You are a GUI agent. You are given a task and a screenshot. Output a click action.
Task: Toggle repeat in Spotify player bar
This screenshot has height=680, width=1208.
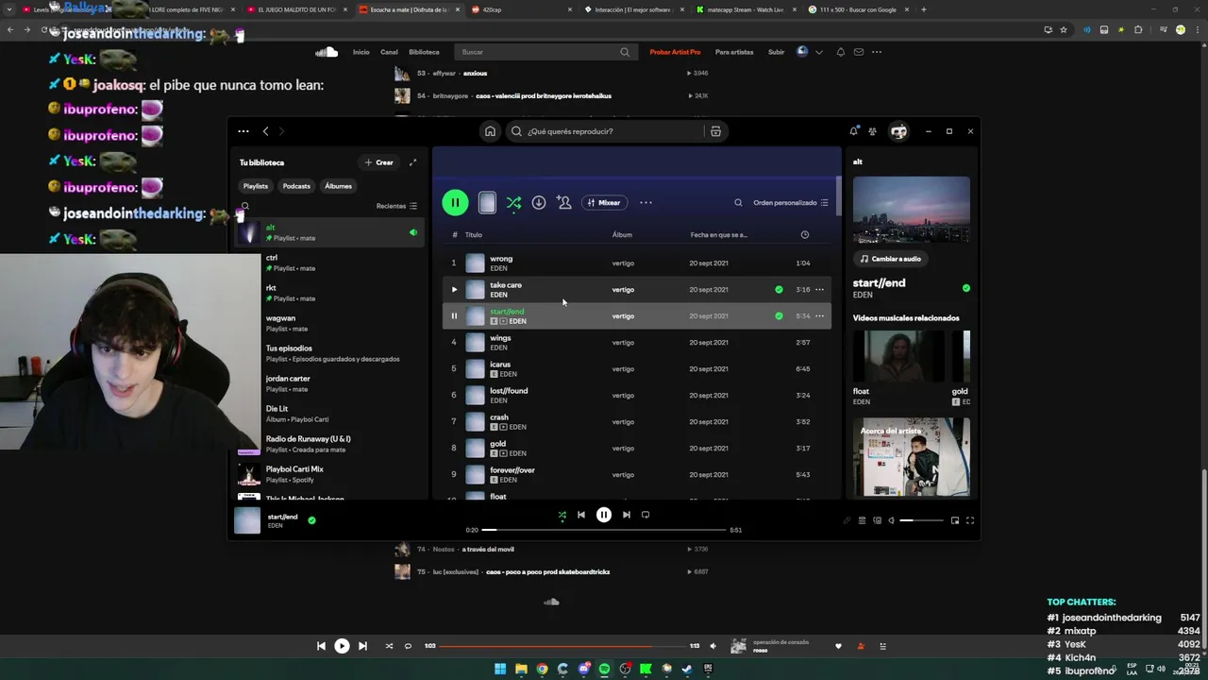pyautogui.click(x=646, y=515)
